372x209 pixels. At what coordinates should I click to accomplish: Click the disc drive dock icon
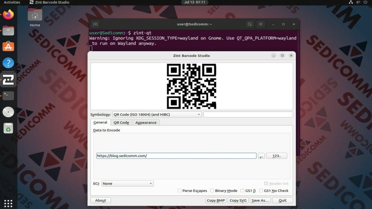point(8,112)
